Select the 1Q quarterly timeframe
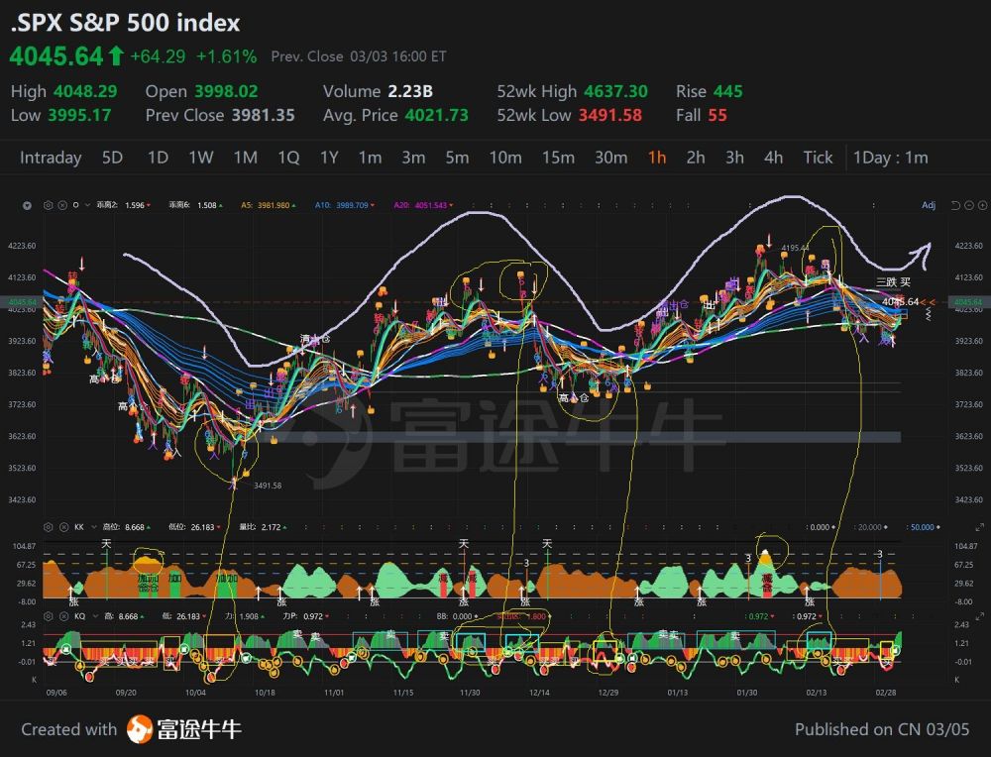This screenshot has width=991, height=757. coord(288,158)
